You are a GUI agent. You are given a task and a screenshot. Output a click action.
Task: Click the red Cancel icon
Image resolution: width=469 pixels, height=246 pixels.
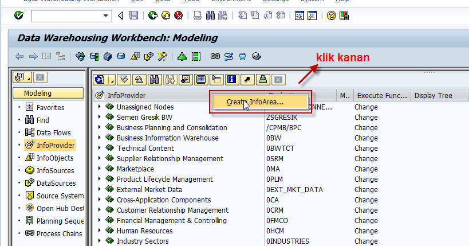179,15
